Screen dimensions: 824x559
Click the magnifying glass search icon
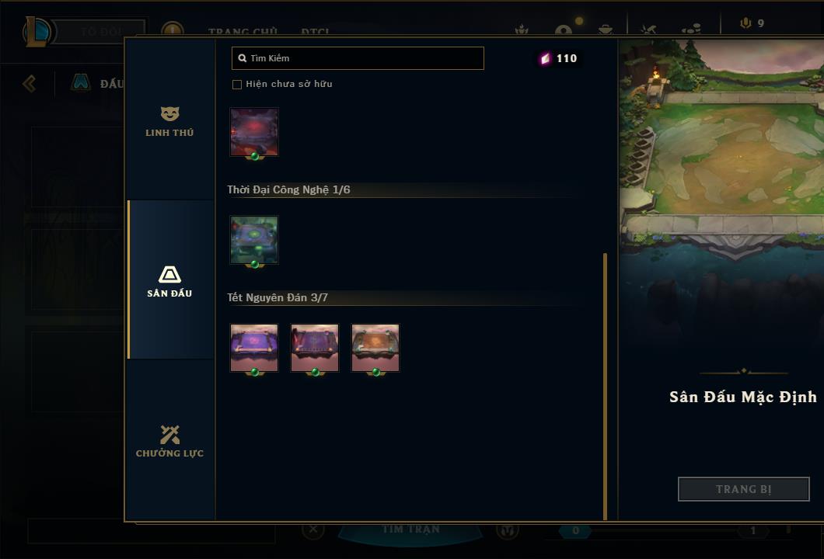[x=243, y=58]
